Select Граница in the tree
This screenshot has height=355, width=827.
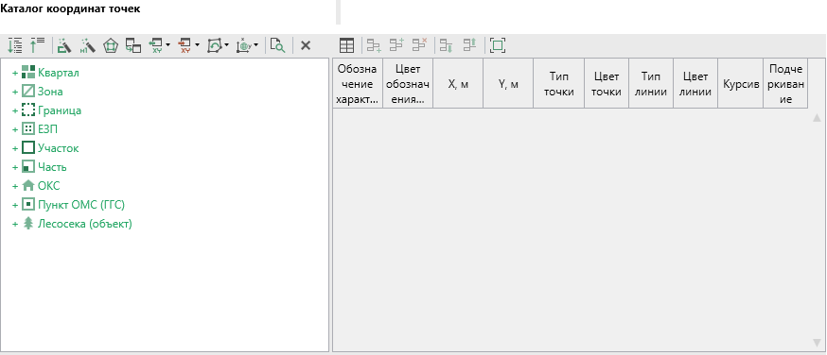coord(60,110)
